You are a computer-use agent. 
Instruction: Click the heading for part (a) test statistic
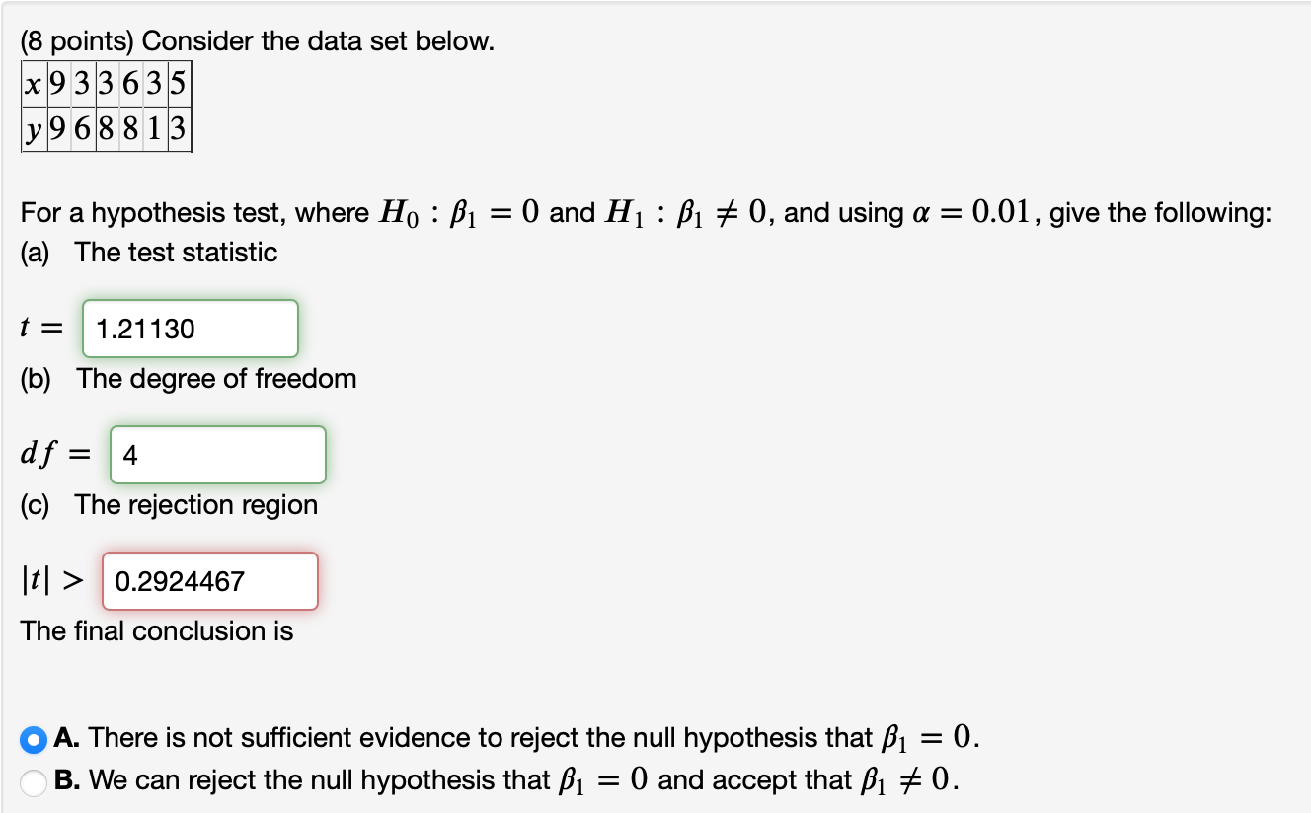(x=148, y=253)
